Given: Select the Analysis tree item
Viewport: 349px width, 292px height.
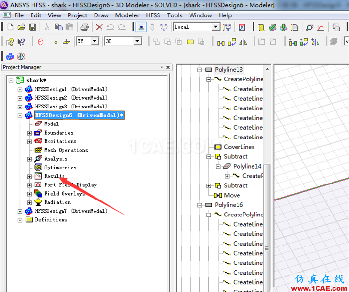Looking at the screenshot, I should tap(56, 159).
